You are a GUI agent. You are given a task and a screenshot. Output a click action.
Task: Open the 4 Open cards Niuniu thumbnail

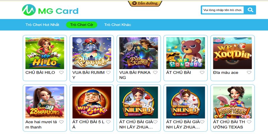(x=186, y=103)
